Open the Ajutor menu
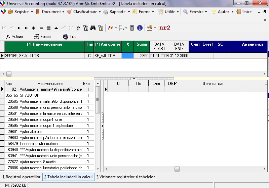The width and height of the screenshot is (269, 188). 223,12
